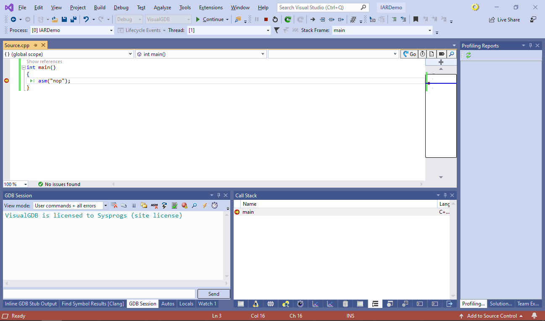Open Inline GDB Stub Output tab

(31, 304)
